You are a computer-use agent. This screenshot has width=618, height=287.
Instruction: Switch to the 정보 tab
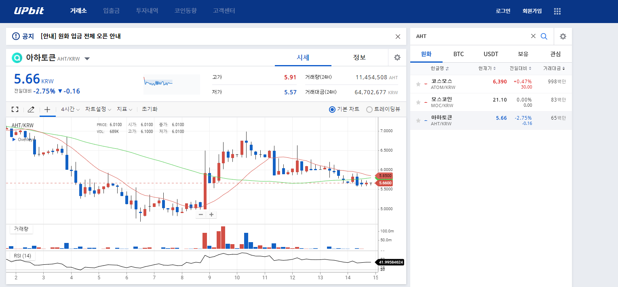[x=359, y=57]
